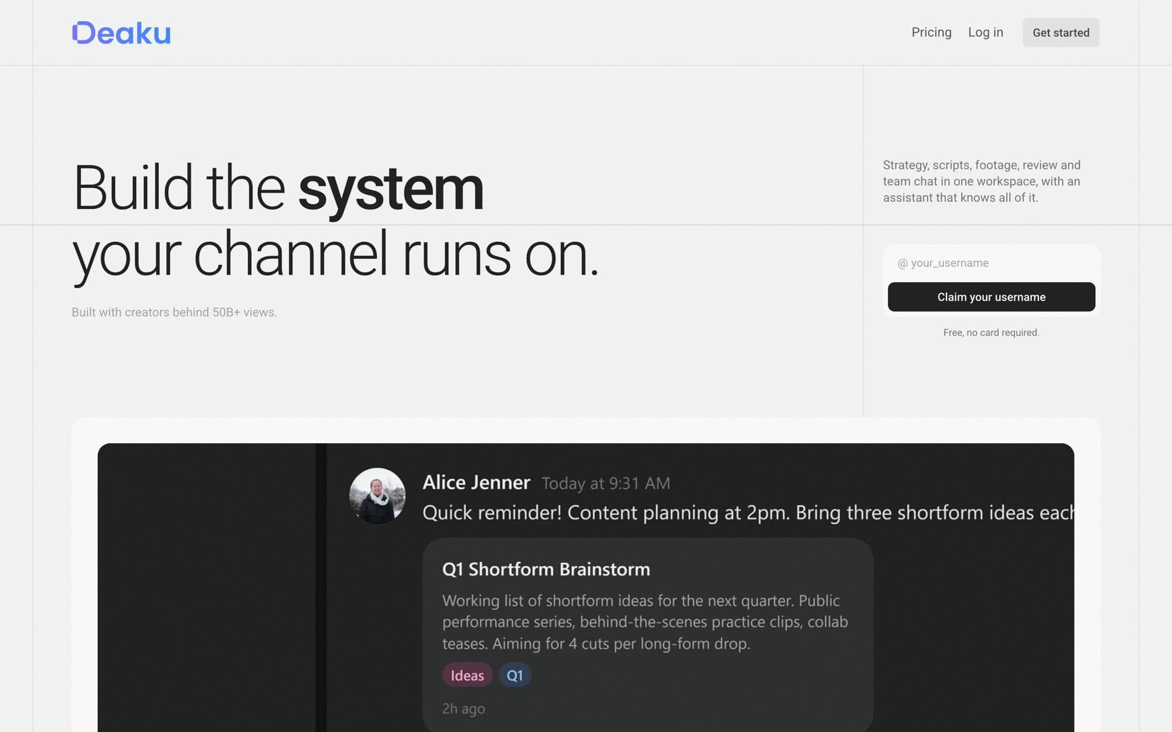Click the Ideas tag
This screenshot has height=732, width=1172.
pos(467,675)
